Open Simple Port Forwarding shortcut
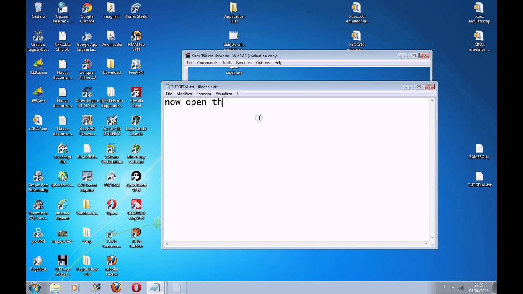 38,182
